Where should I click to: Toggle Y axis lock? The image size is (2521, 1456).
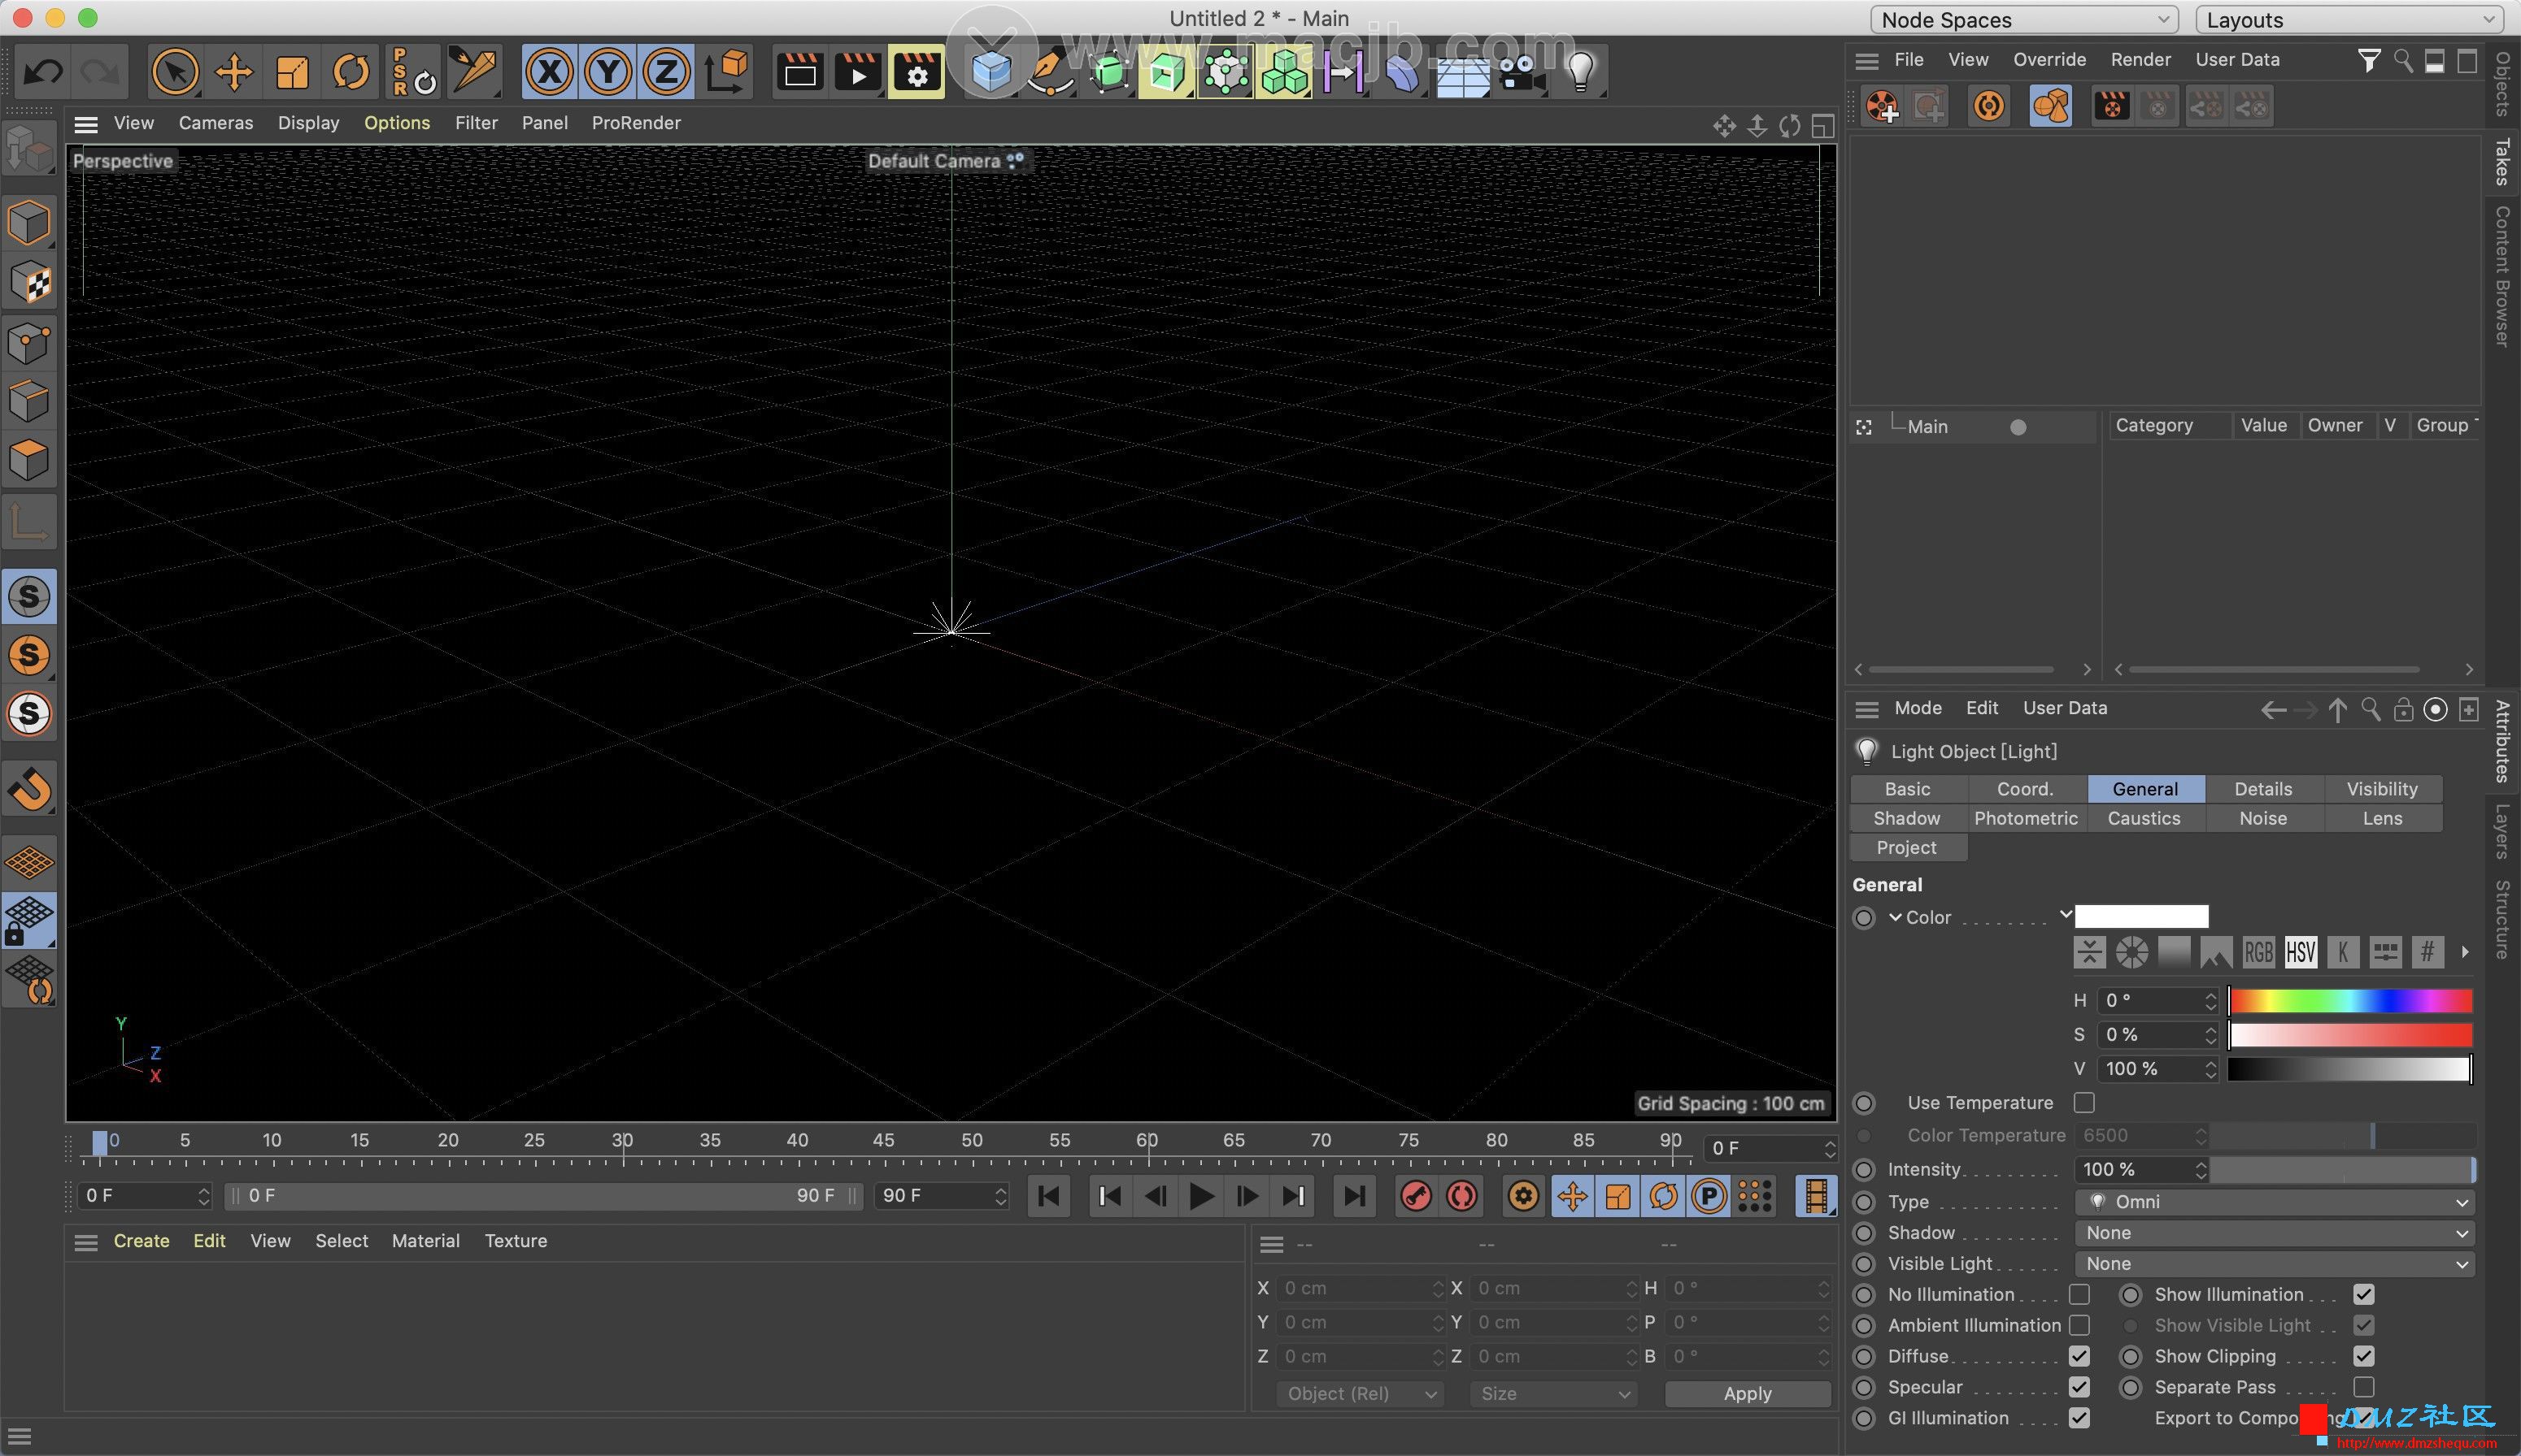tap(608, 72)
